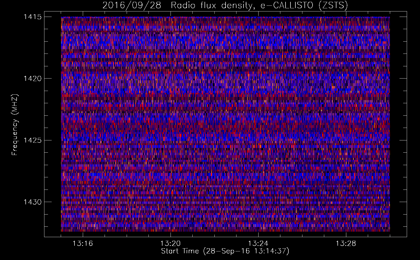
Task: Click the e-CALLISTO (ZSTS) station name
Action: click(x=304, y=5)
